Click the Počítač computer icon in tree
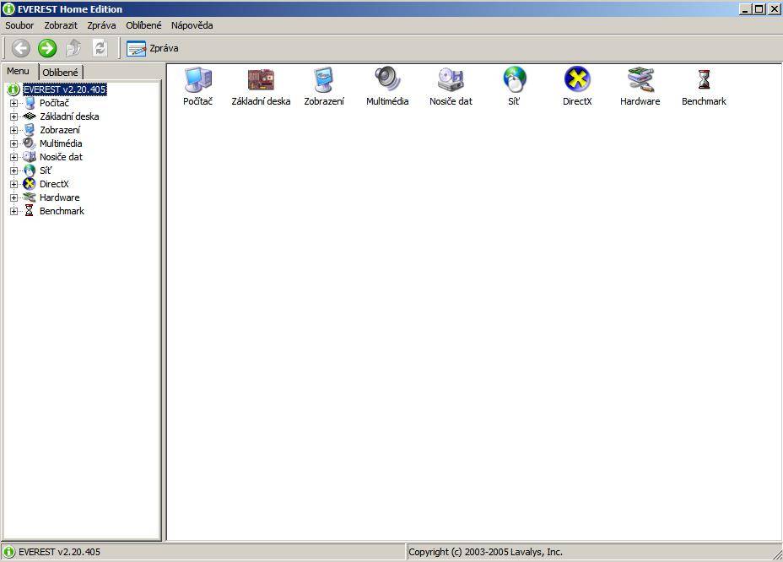 (x=30, y=103)
